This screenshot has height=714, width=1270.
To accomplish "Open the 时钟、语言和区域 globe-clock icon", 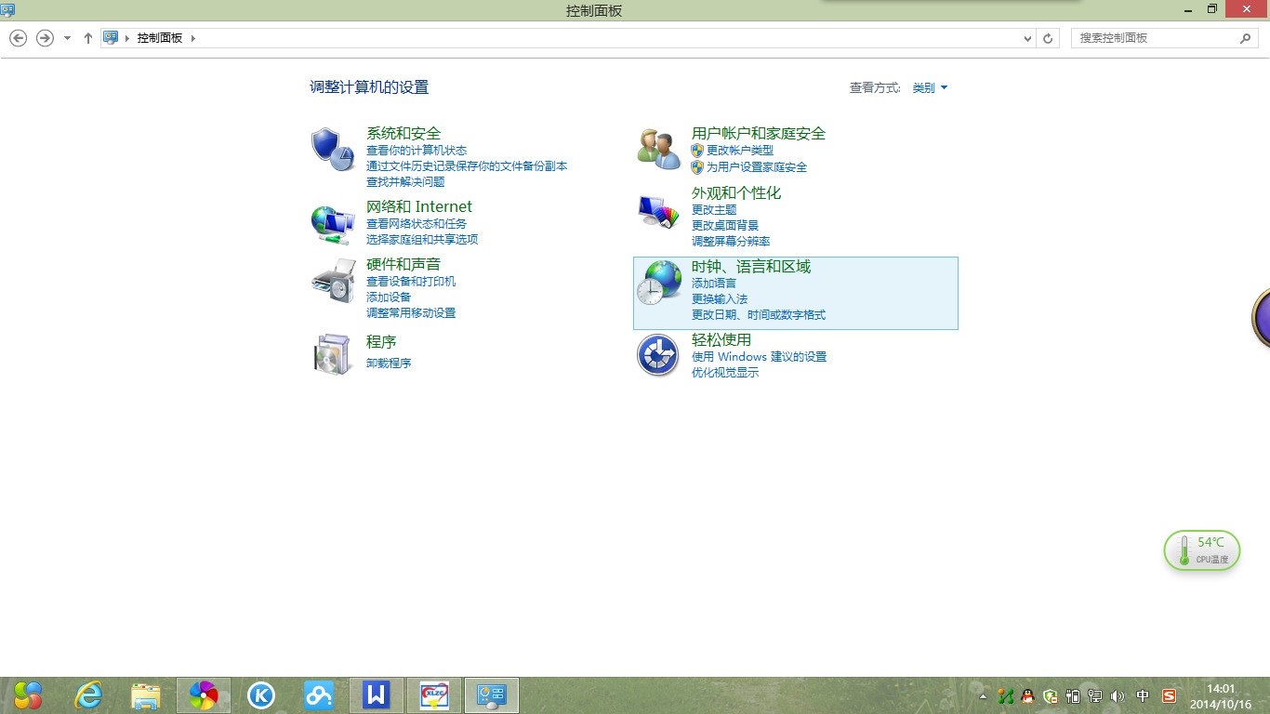I will (x=659, y=283).
